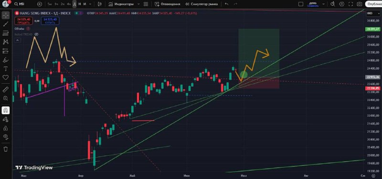This screenshot has height=179, width=382.
Task: Open the user profile avatar menu
Action: pyautogui.click(x=6, y=4)
